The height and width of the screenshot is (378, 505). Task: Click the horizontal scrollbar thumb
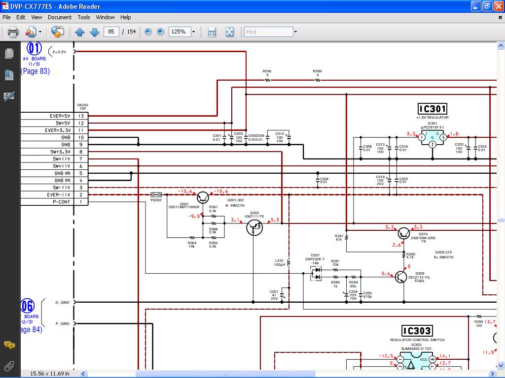coord(225,374)
